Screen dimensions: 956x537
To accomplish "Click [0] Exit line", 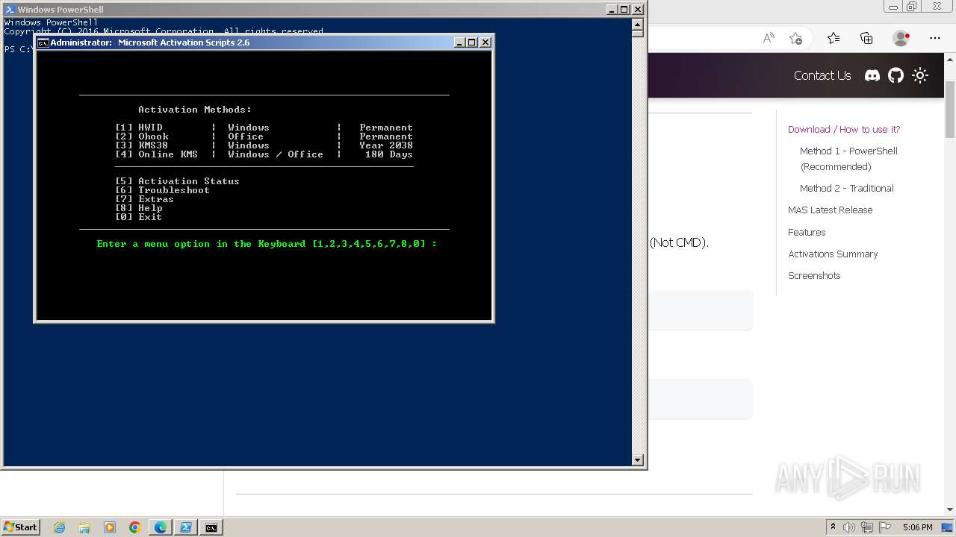I will pos(138,217).
